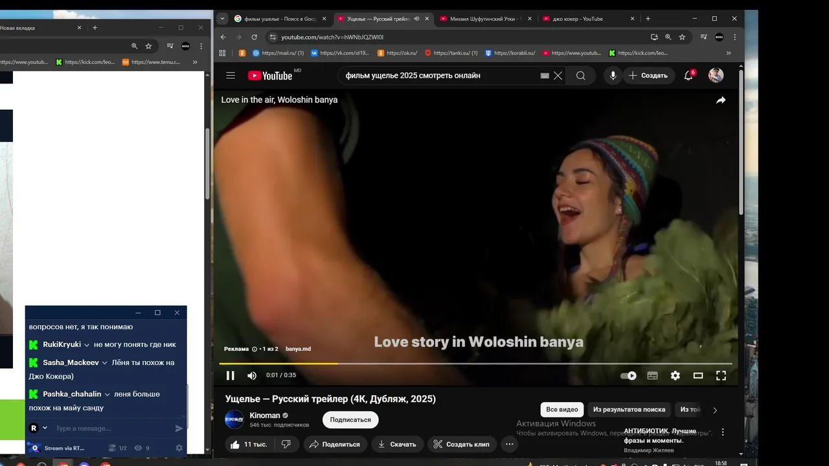Enter fullscreen mode in player
This screenshot has height=466, width=829.
pyautogui.click(x=721, y=375)
